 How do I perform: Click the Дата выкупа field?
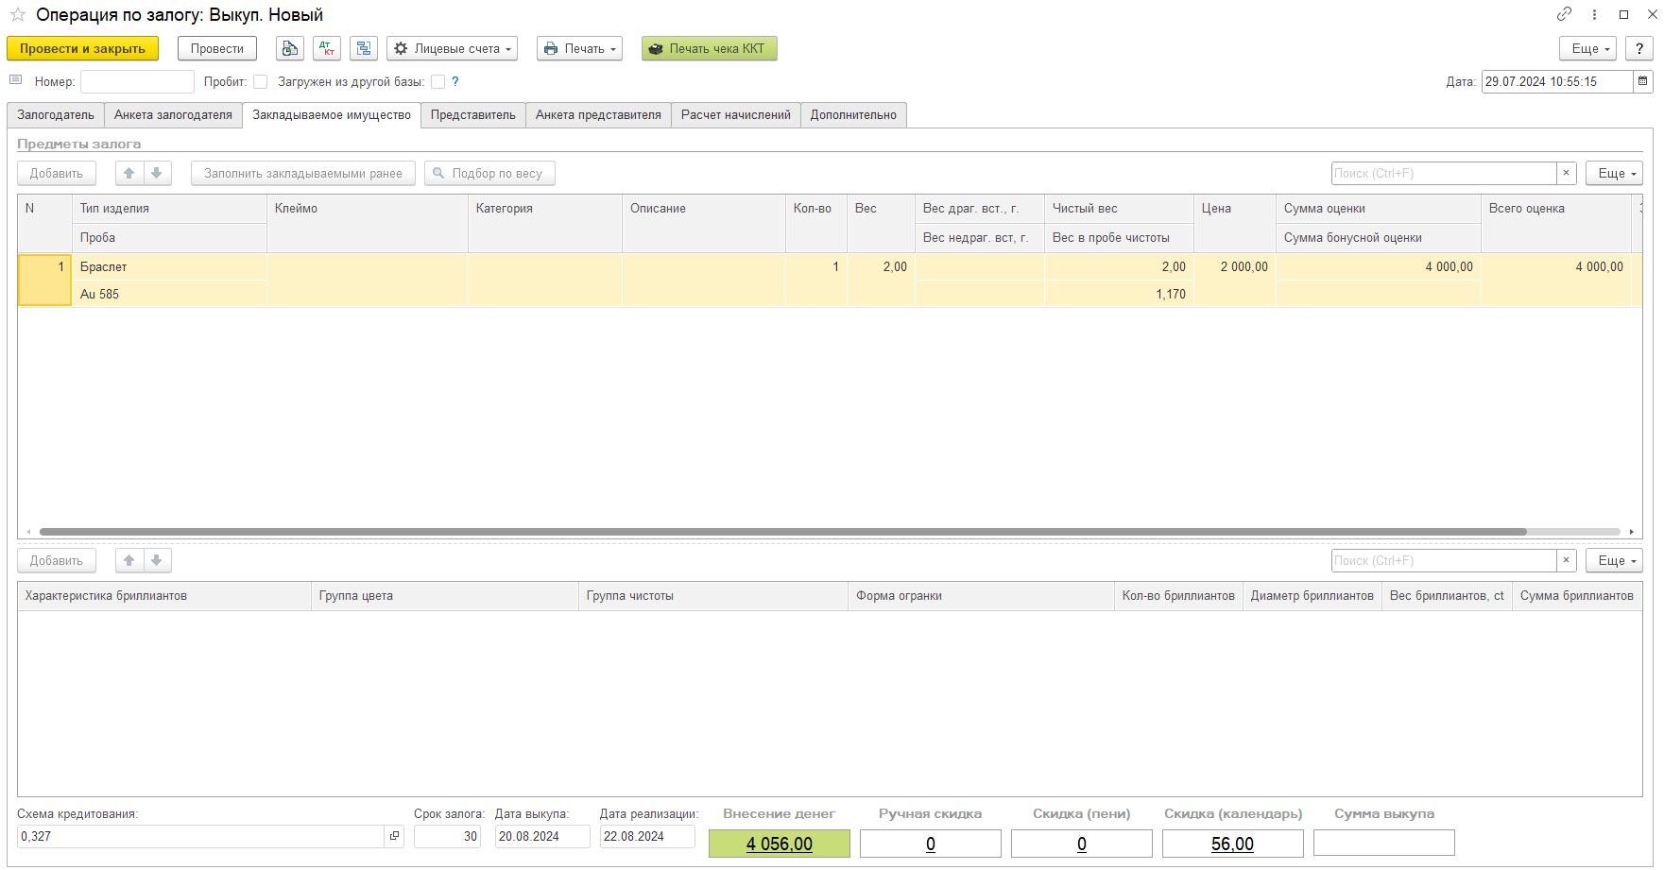(x=542, y=836)
